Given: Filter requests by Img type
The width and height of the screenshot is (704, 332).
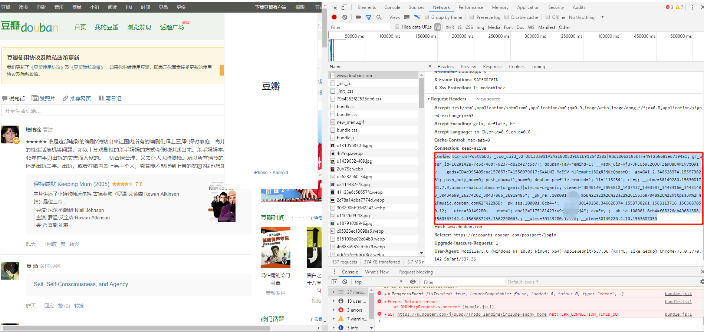Looking at the screenshot, I should click(480, 27).
